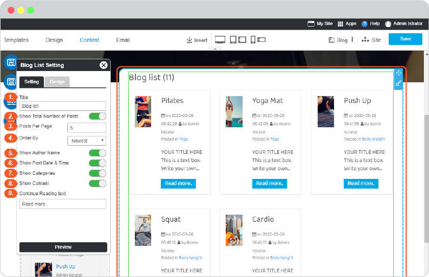Open Admin Istrator profile avatar
This screenshot has height=277, width=429.
[388, 24]
